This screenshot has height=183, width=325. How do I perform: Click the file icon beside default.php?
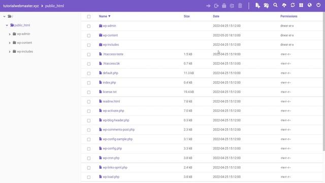101,73
